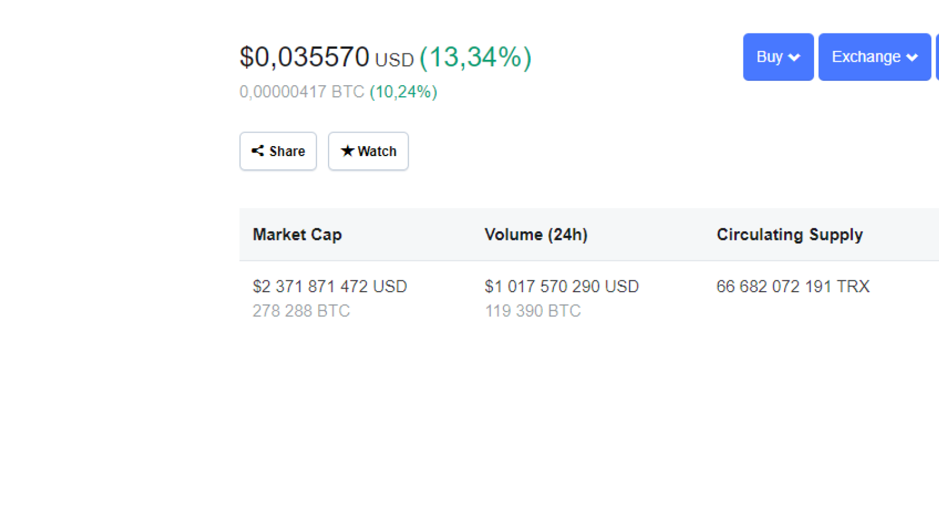Click the green 10,24% BTC change
The width and height of the screenshot is (939, 528).
coord(403,92)
